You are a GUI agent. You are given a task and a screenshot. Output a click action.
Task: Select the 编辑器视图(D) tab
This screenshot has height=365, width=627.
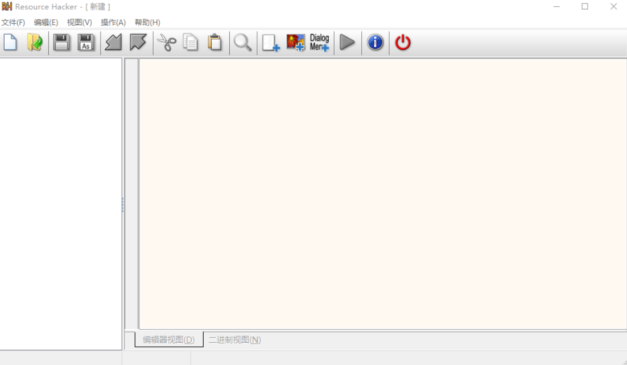[x=168, y=340]
